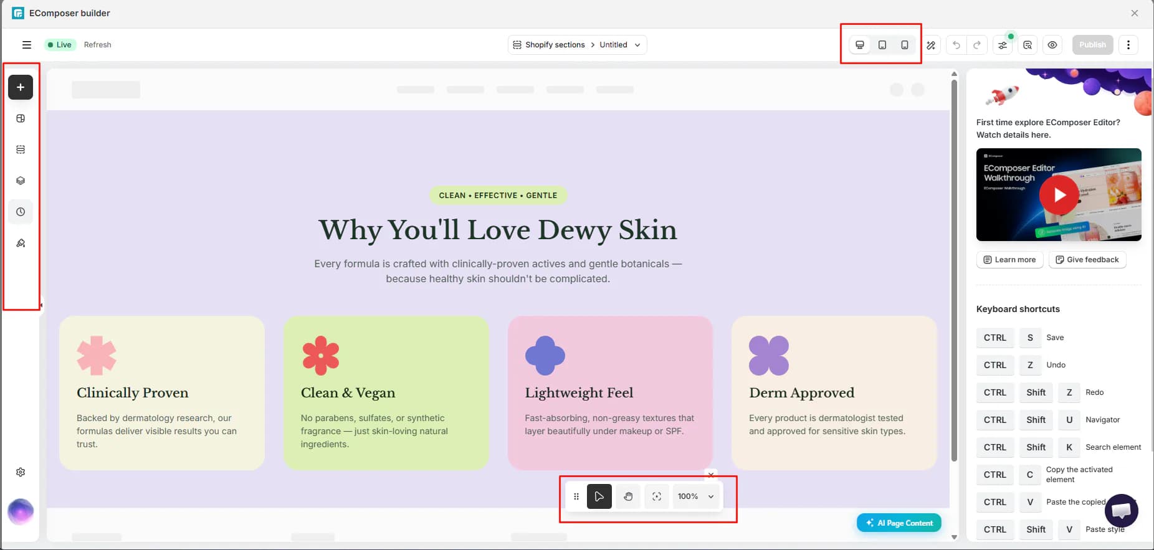Click the Refresh link
The height and width of the screenshot is (550, 1154).
click(x=98, y=45)
